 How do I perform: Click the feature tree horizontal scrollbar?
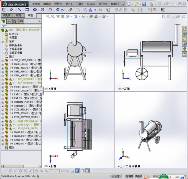21,166
